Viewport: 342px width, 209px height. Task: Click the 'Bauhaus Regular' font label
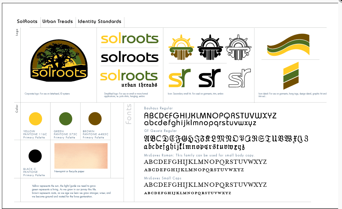158,108
